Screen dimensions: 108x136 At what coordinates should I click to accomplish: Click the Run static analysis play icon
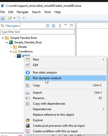tap(28, 73)
